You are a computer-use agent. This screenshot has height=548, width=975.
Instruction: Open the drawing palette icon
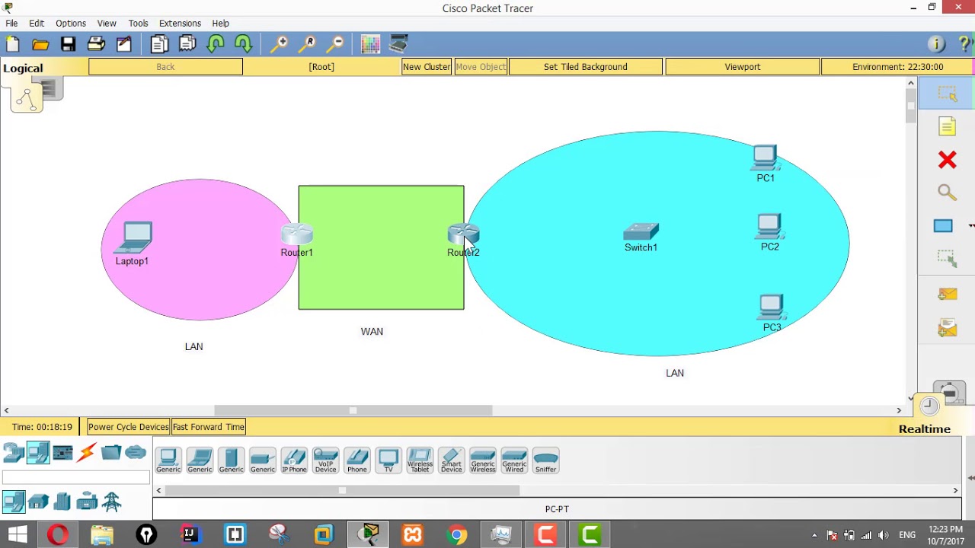(370, 44)
